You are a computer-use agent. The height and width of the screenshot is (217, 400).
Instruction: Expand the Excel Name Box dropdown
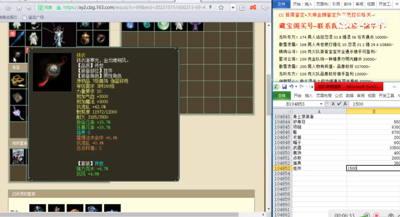tap(321, 104)
